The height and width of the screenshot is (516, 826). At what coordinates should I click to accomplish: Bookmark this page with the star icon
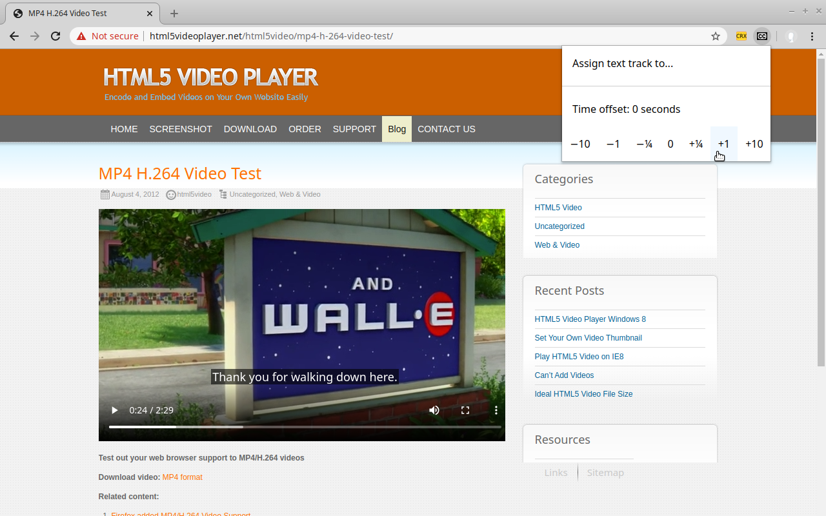click(716, 36)
